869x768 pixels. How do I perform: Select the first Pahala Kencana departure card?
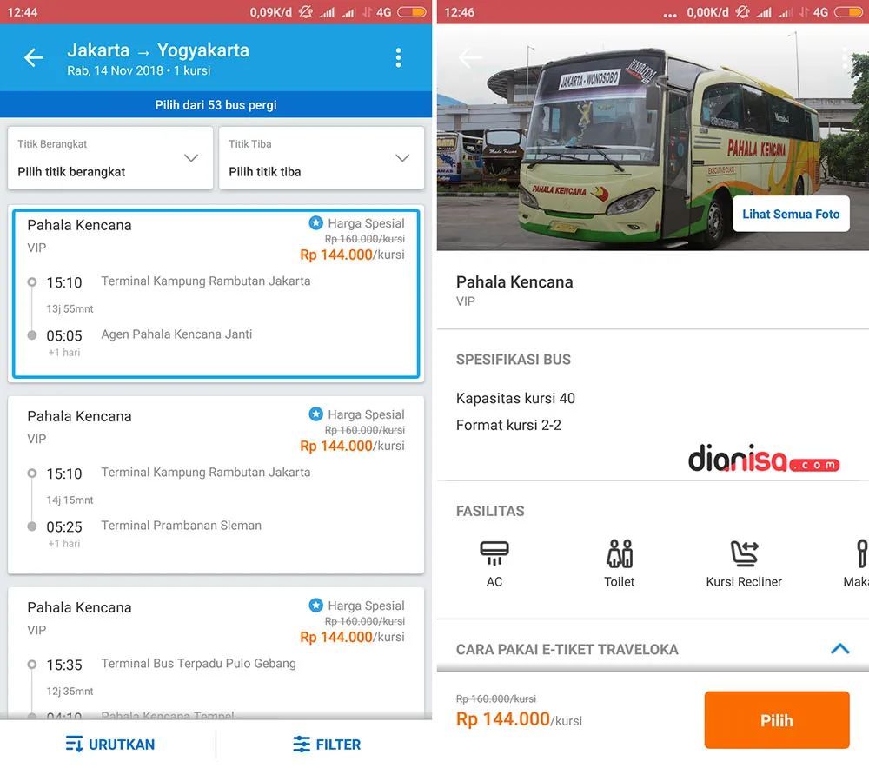coord(216,294)
